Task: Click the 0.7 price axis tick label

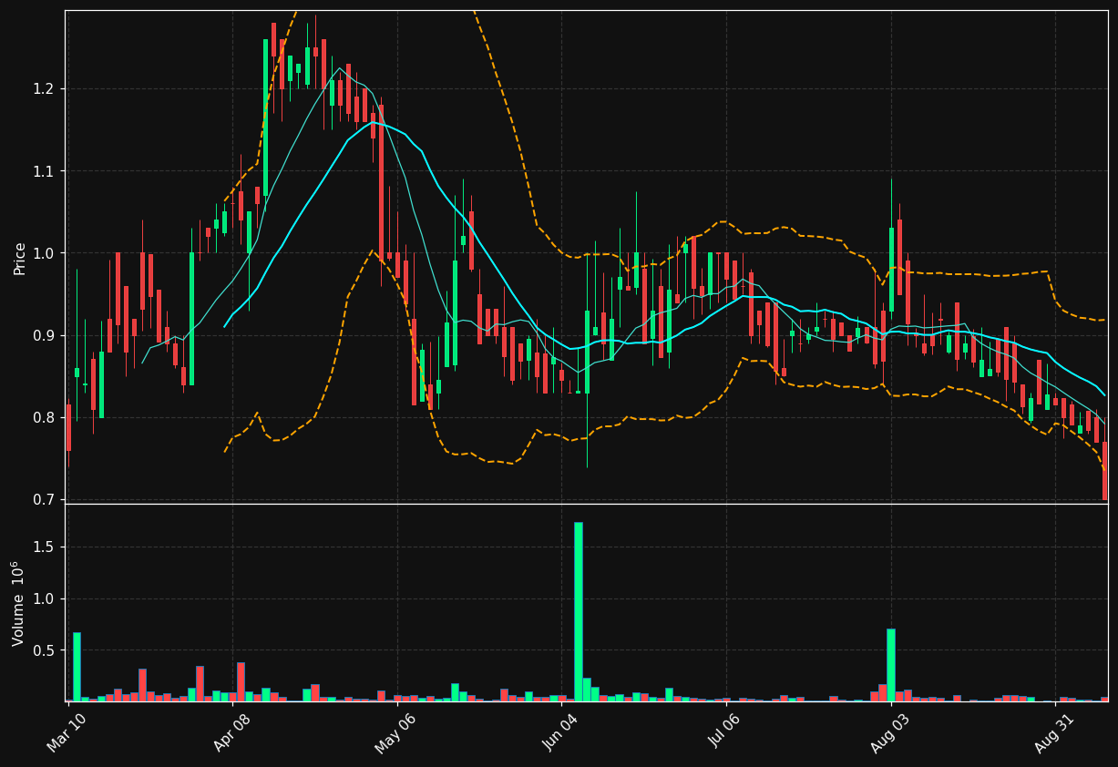Action: point(44,500)
